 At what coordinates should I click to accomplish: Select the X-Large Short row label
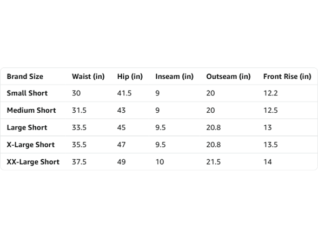click(x=31, y=145)
